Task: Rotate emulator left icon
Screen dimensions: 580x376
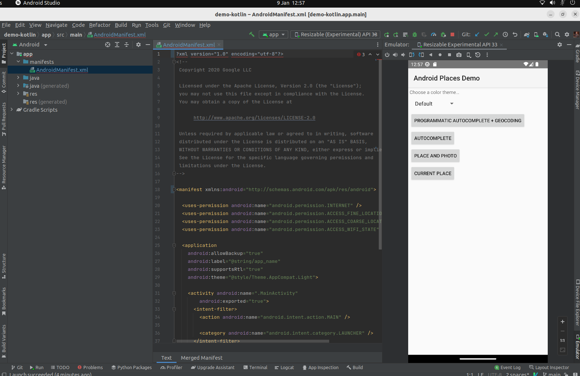Action: tap(412, 55)
